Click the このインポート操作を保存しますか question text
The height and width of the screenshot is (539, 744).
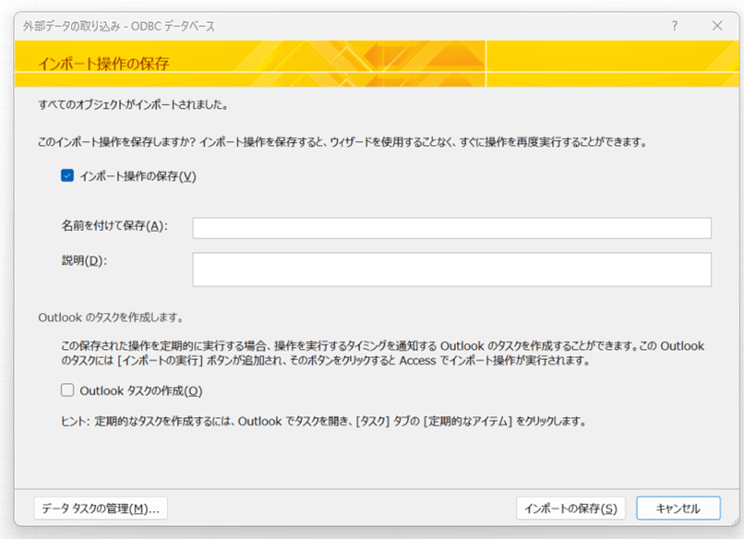[x=342, y=142]
